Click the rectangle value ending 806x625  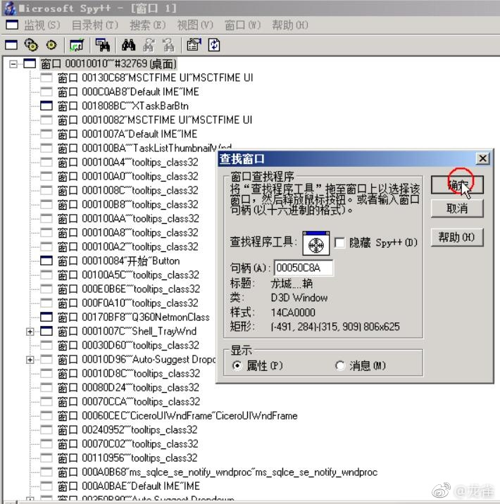point(335,327)
